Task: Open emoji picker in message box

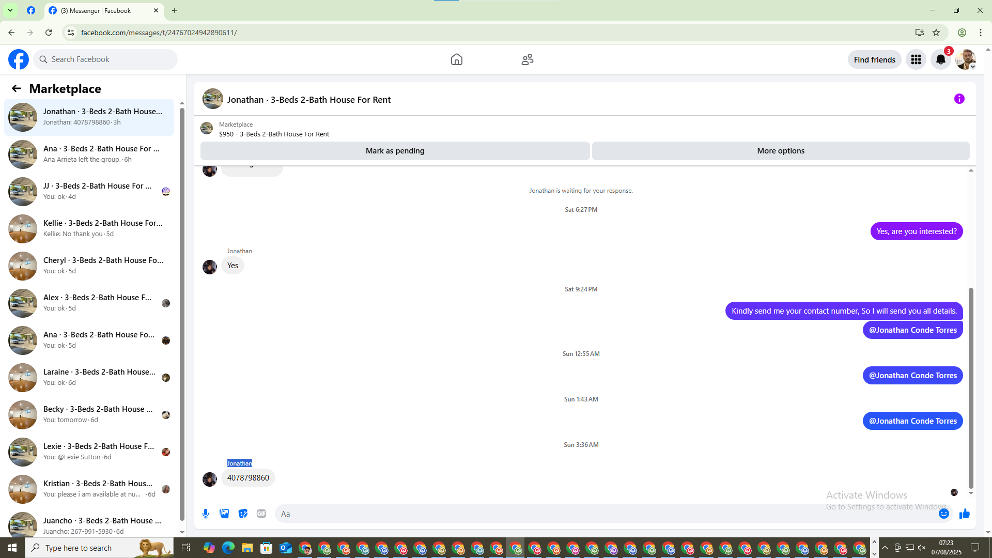Action: pos(943,514)
